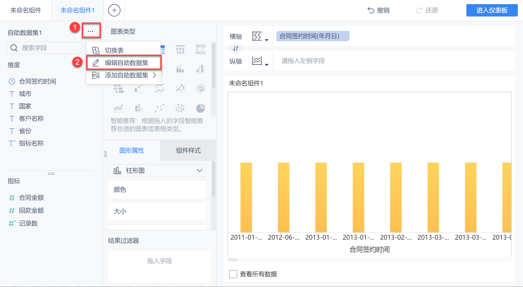Click the 进入仪表板 button
Image resolution: width=523 pixels, height=287 pixels.
pyautogui.click(x=492, y=10)
